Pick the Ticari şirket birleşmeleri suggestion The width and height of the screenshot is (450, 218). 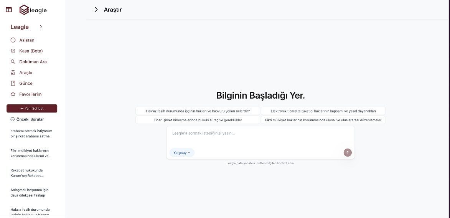coord(198,120)
